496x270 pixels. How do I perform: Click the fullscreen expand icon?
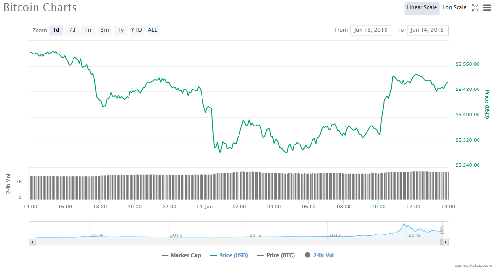pyautogui.click(x=476, y=8)
